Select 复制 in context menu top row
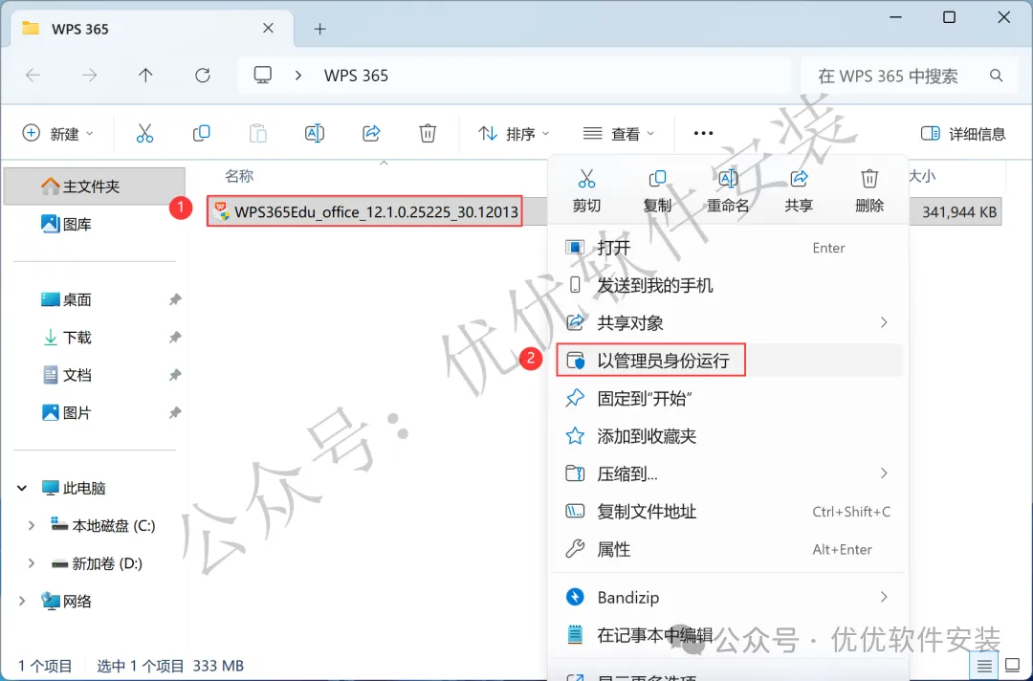 tap(657, 191)
